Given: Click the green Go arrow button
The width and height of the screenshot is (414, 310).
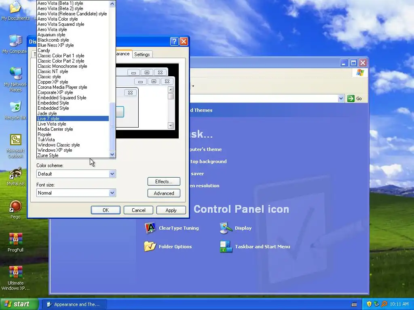Looking at the screenshot, I should click(x=351, y=98).
